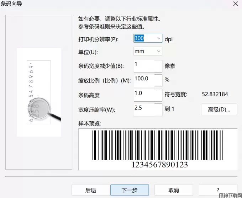Open help with the ? button
The image size is (242, 198).
[218, 190]
